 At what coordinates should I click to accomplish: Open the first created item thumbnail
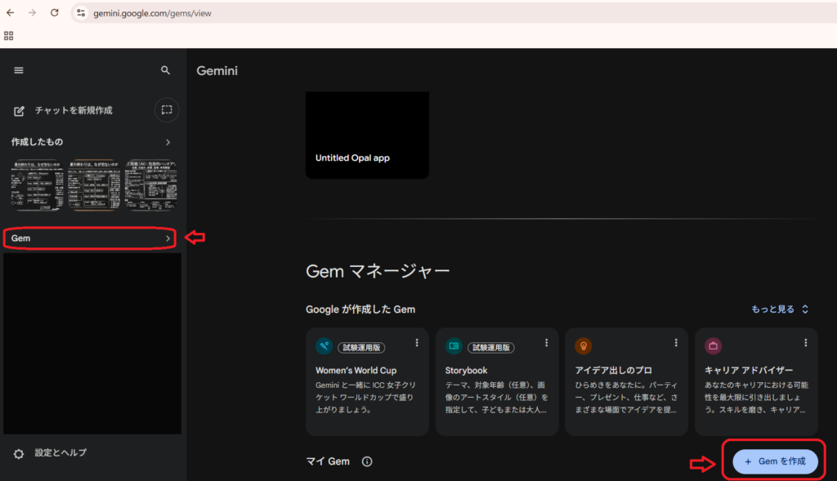click(x=35, y=185)
